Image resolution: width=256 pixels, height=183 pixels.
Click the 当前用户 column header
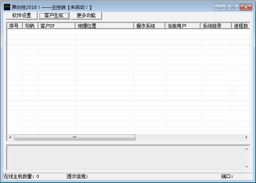183,26
